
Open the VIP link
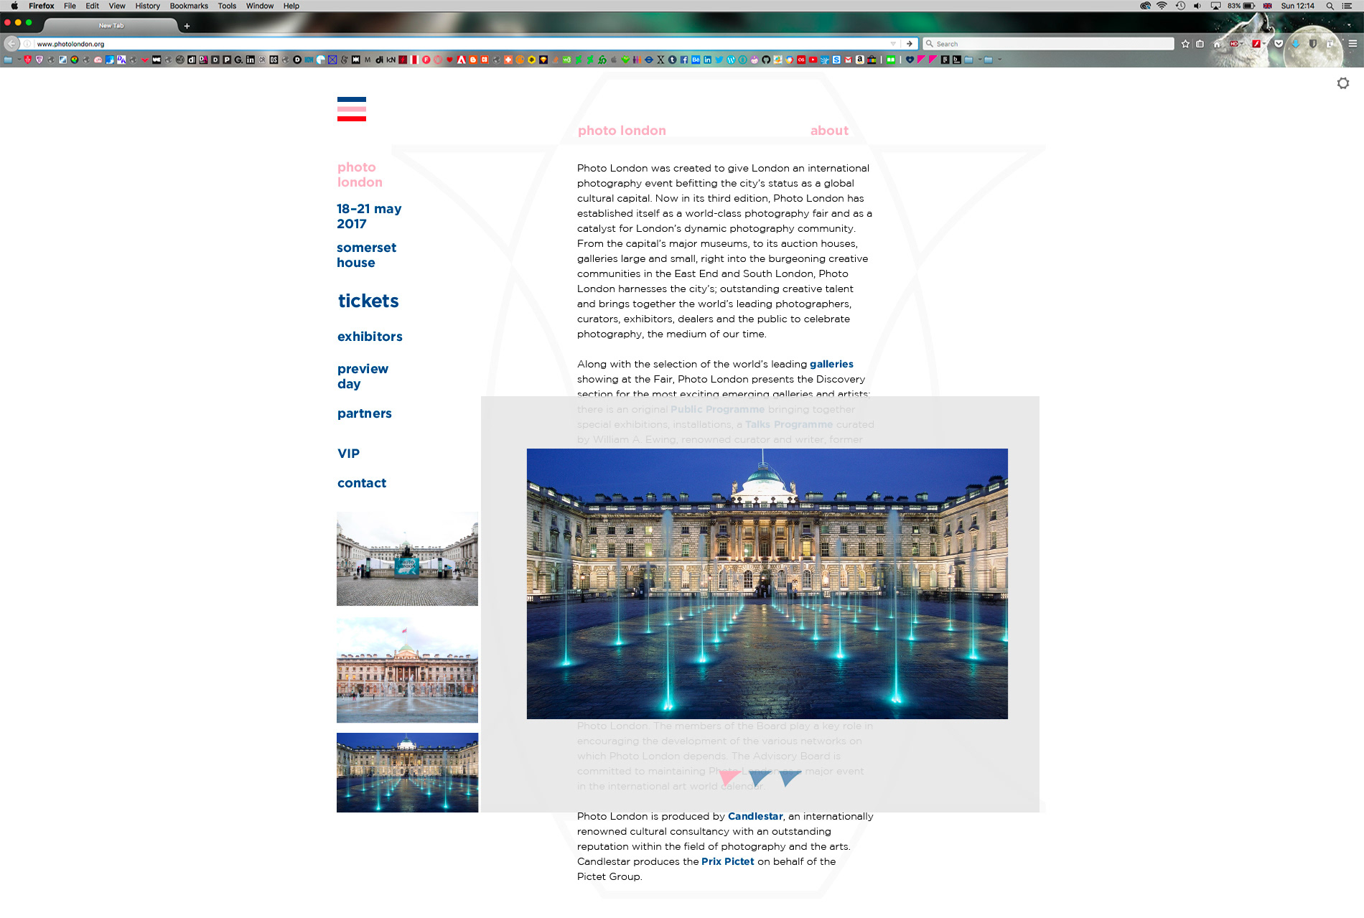pos(348,454)
